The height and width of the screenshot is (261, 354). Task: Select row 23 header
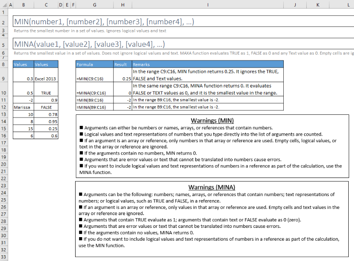(4, 185)
